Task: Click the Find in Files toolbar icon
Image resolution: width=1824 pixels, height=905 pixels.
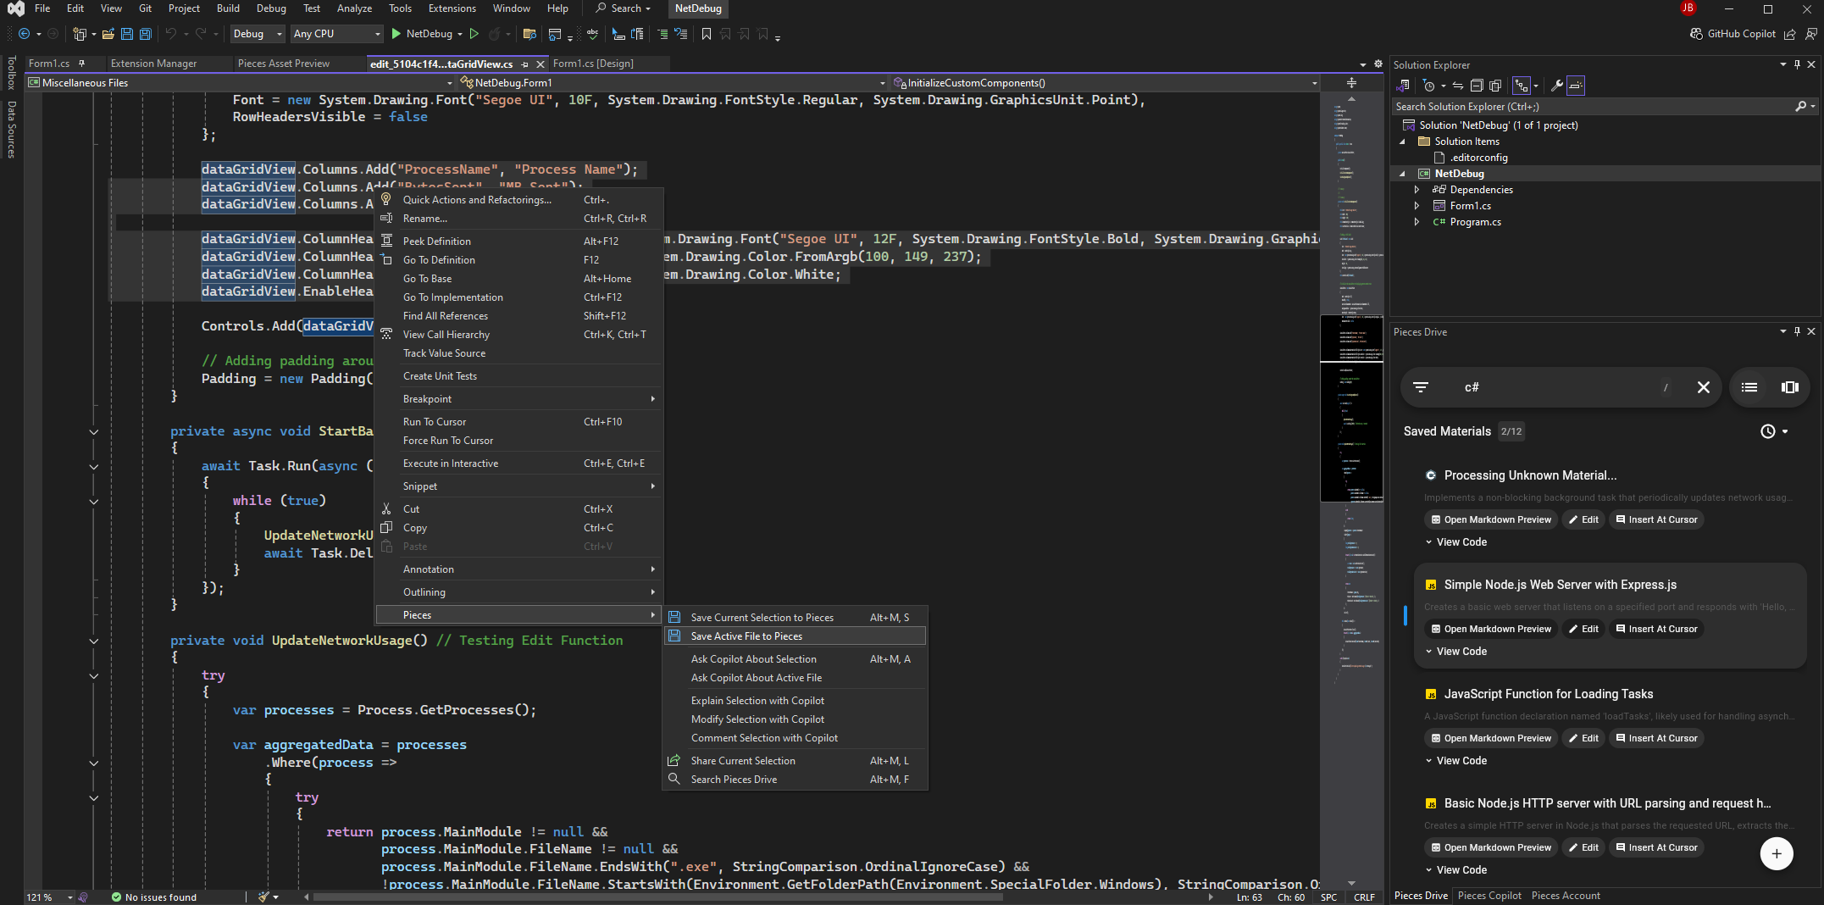Action: (x=529, y=34)
